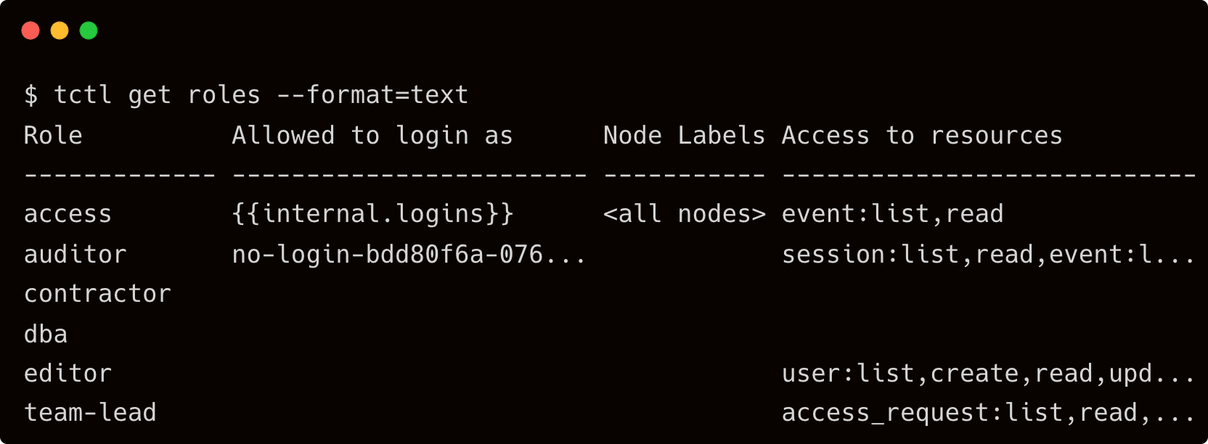Click the access_request:list,read resources entry
1208x444 pixels.
click(988, 413)
